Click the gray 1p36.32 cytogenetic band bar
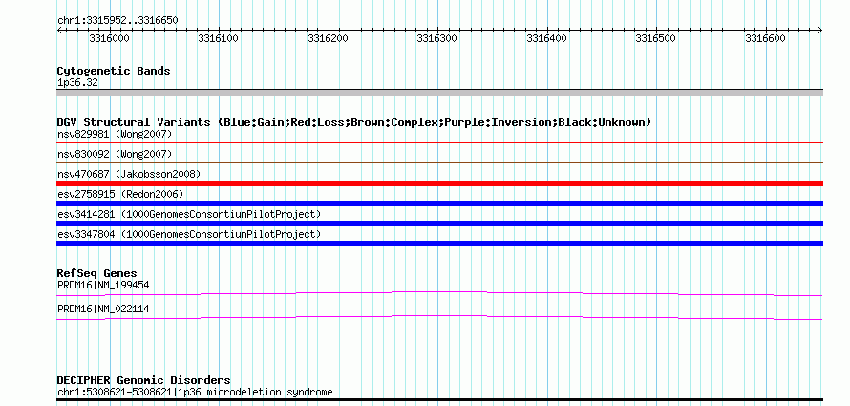Screen dimensions: 850x406 pos(439,93)
